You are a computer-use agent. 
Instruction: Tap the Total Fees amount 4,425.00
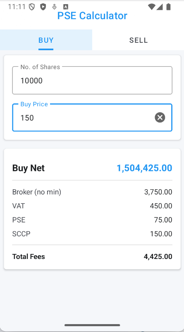tap(158, 256)
